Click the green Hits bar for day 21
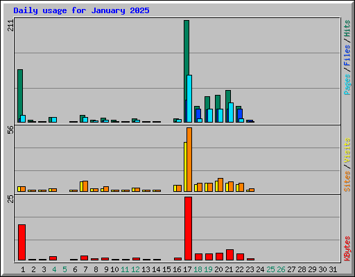 point(228,106)
